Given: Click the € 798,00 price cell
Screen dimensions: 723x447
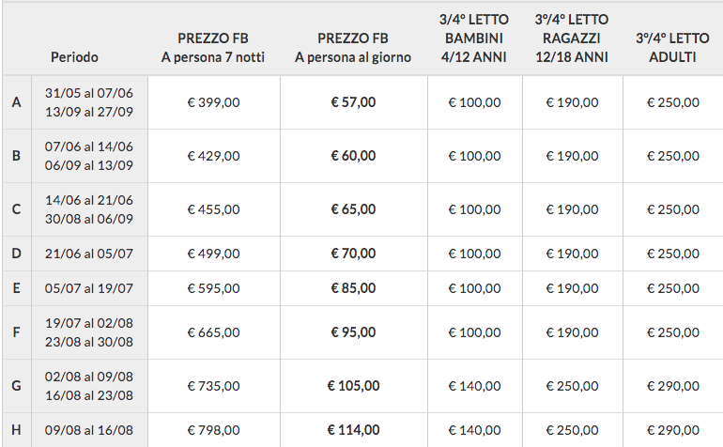Looking at the screenshot, I should click(213, 430).
